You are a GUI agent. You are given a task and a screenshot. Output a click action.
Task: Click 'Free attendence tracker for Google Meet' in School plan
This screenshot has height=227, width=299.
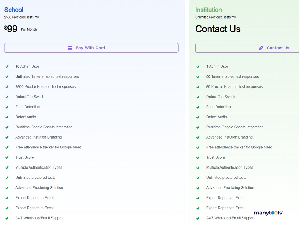(x=48, y=147)
